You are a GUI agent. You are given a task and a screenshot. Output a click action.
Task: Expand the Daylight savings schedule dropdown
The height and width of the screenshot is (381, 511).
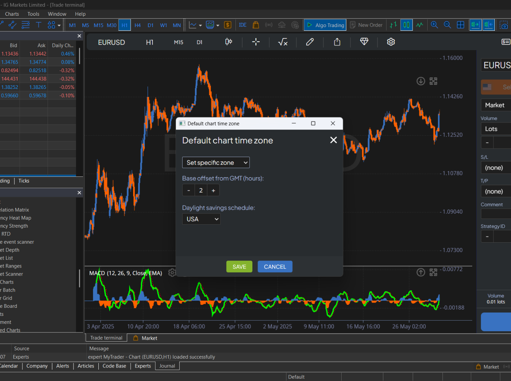tap(201, 219)
